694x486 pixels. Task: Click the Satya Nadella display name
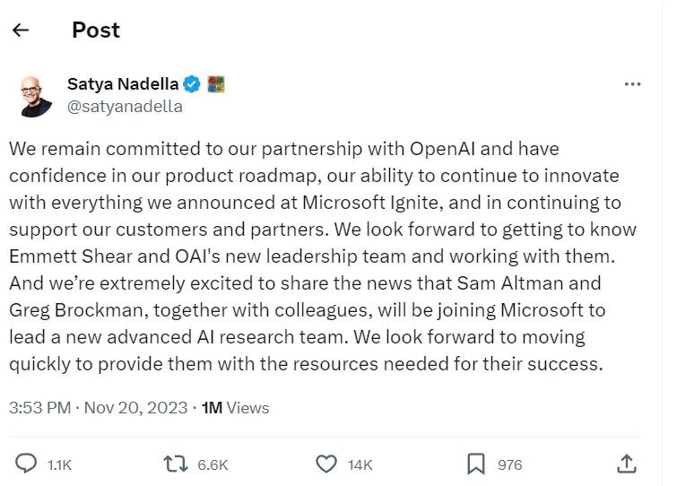pyautogui.click(x=123, y=84)
